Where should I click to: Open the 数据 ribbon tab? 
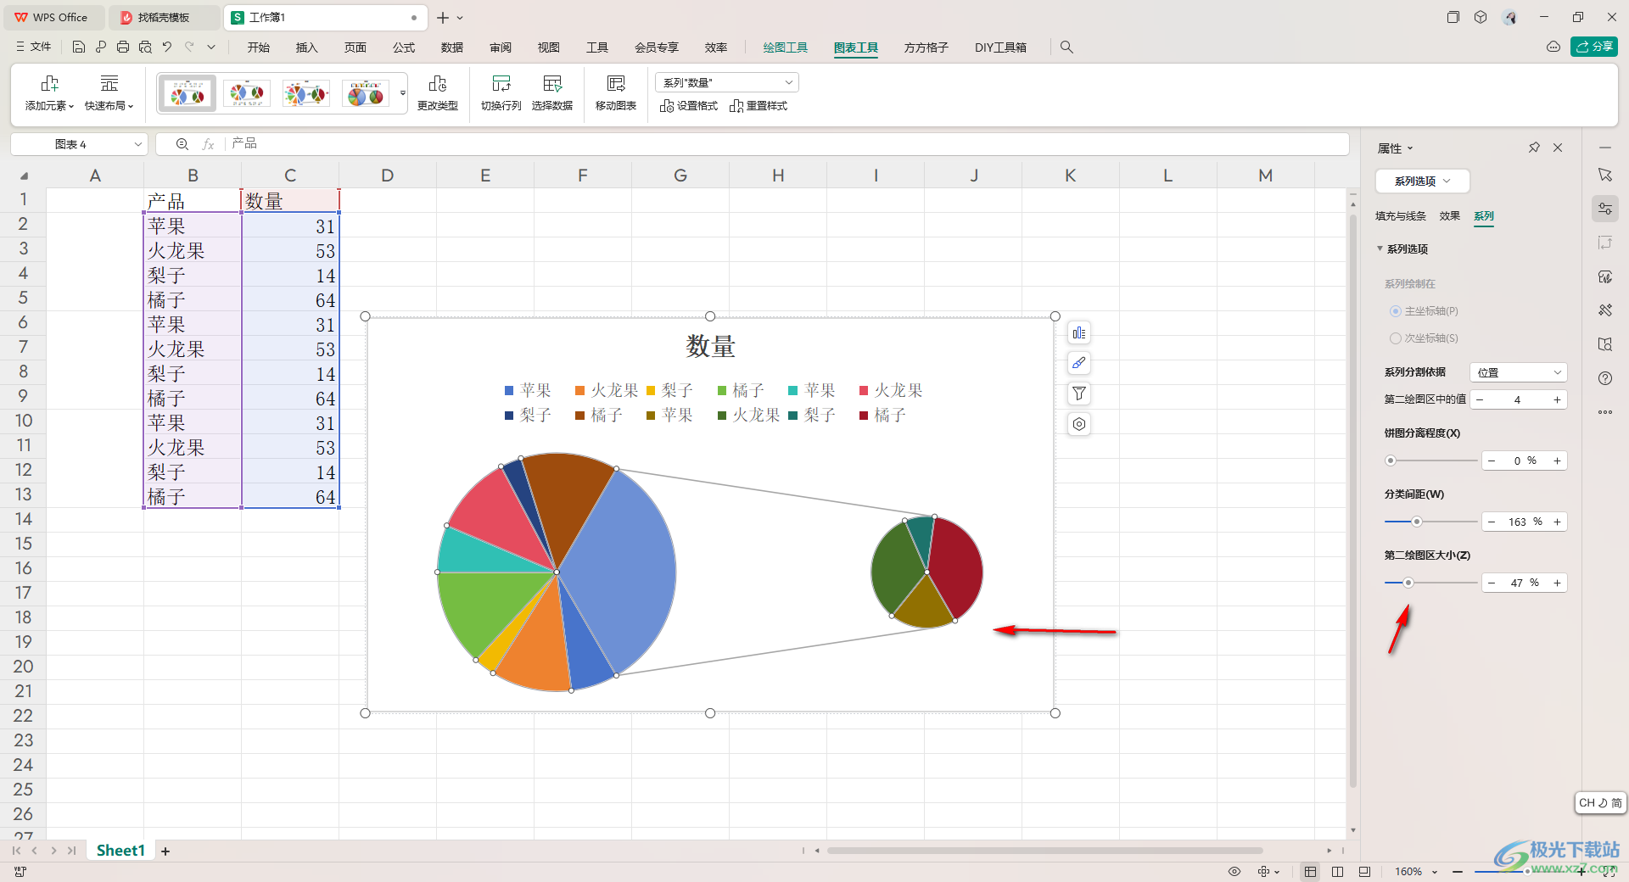click(452, 47)
